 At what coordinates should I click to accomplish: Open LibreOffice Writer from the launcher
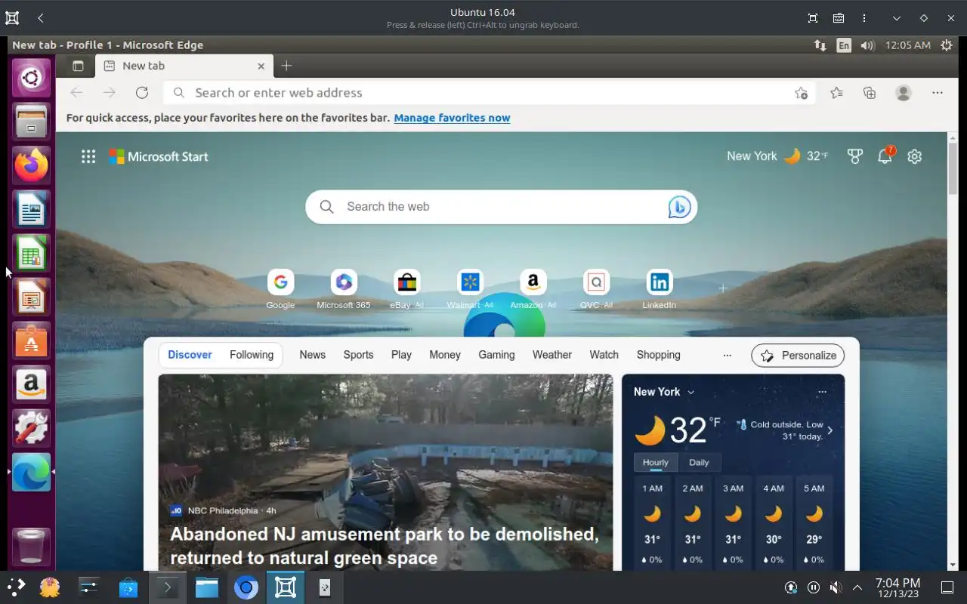pos(31,208)
